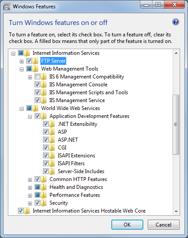Minimize the Windows Features window
Screen dimensions: 188x238
(146, 5)
